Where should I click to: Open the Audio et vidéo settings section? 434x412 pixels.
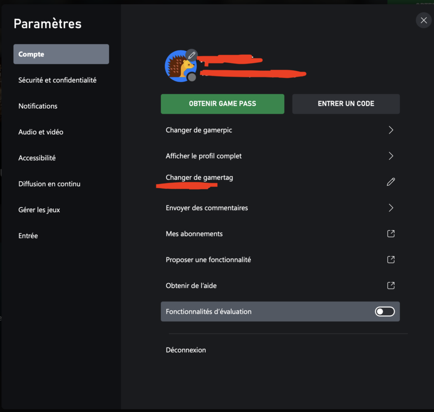pyautogui.click(x=40, y=132)
